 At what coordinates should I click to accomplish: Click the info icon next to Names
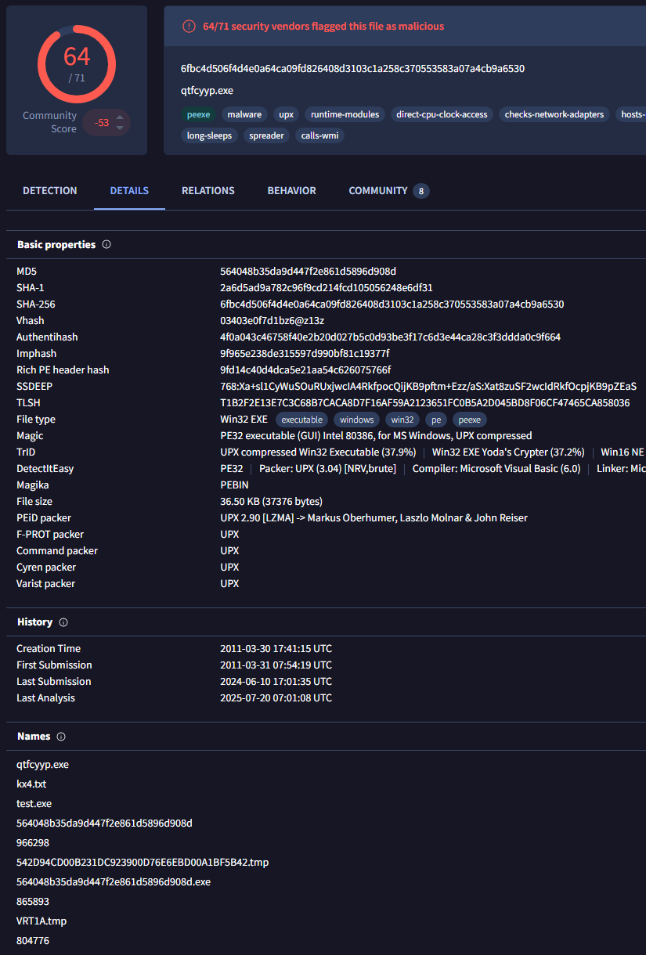[x=61, y=737]
